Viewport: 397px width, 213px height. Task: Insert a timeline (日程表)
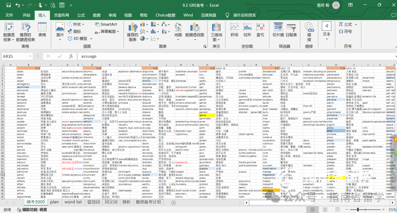coord(291,30)
